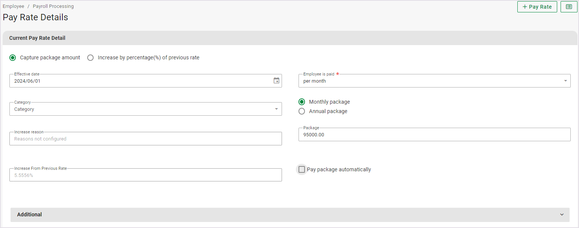This screenshot has width=579, height=228.
Task: Choose the Annual package radio button
Action: pyautogui.click(x=302, y=111)
